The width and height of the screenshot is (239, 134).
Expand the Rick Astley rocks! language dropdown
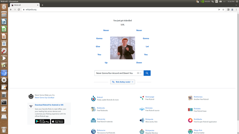(122, 82)
